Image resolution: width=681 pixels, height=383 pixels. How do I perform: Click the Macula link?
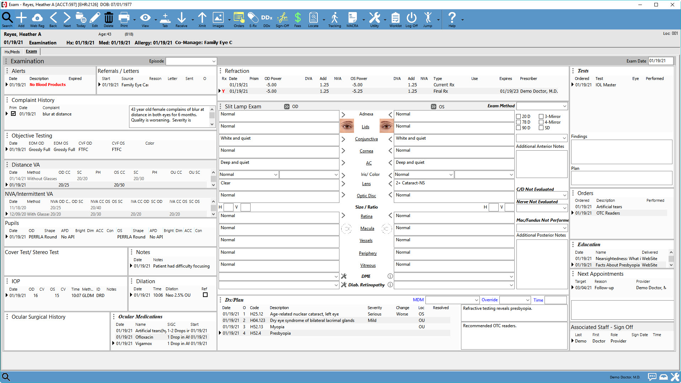[x=367, y=228]
